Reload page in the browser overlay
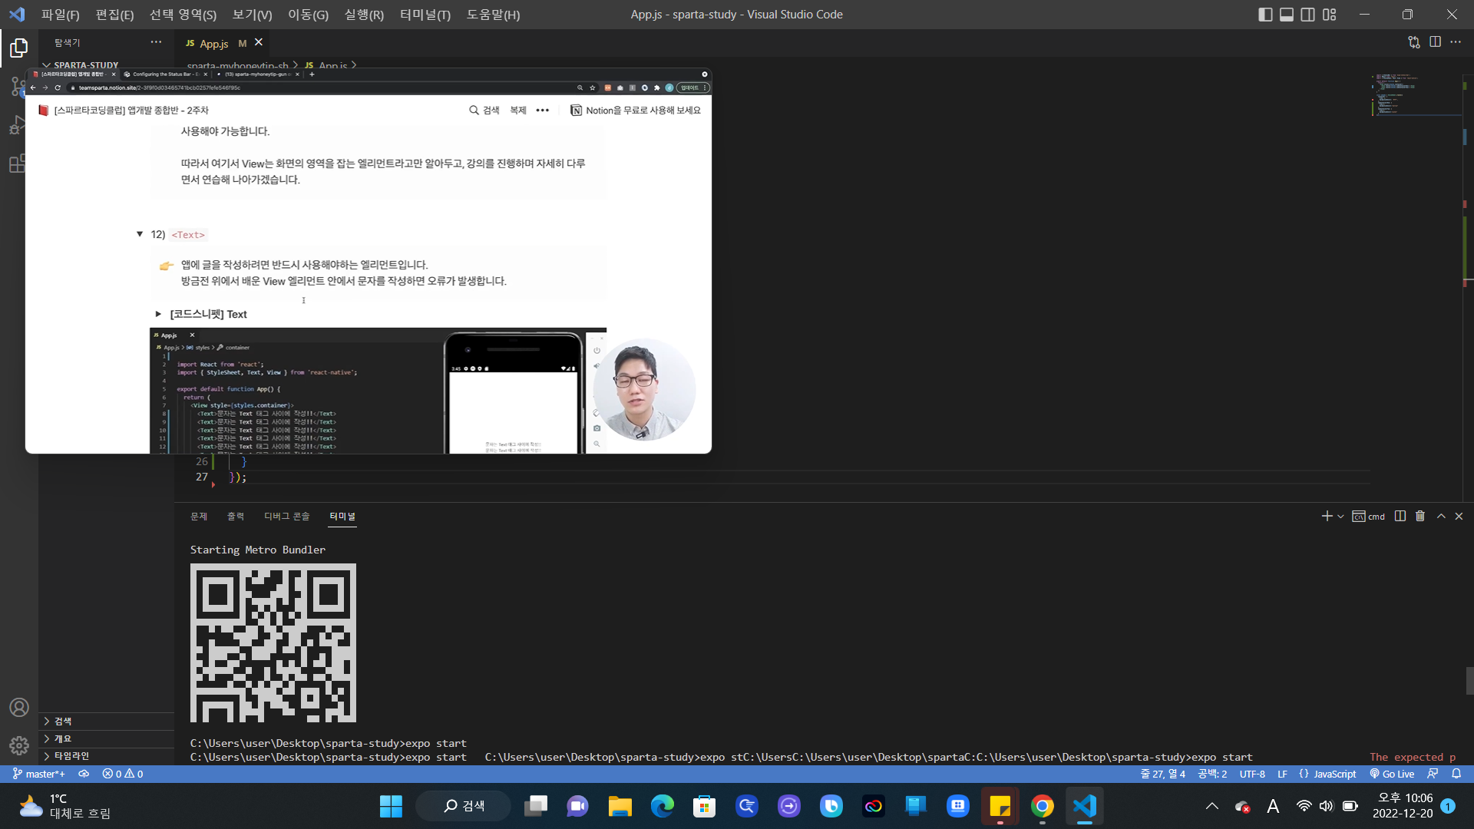The height and width of the screenshot is (829, 1474). point(58,88)
